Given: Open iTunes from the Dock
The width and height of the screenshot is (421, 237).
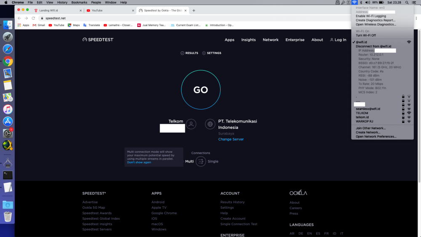Looking at the screenshot, I should (x=8, y=109).
